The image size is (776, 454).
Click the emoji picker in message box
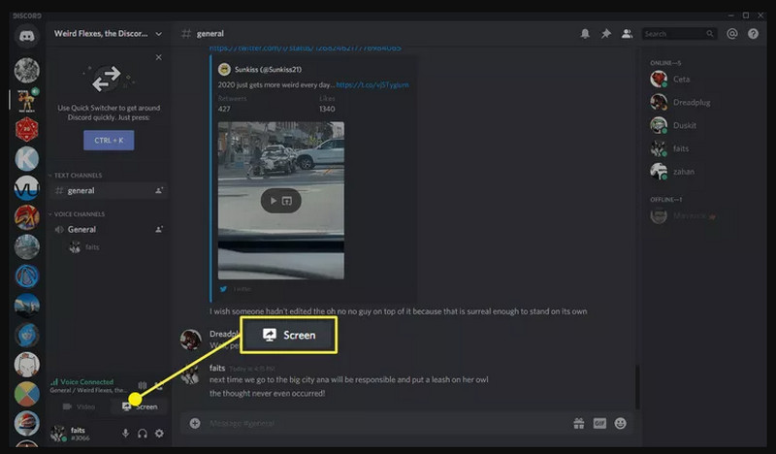pyautogui.click(x=621, y=423)
